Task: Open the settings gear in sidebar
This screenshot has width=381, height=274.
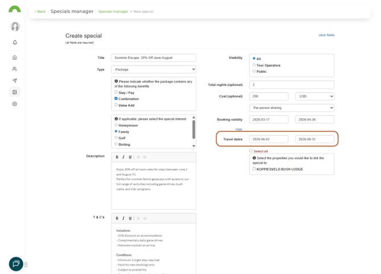Action: [15, 104]
